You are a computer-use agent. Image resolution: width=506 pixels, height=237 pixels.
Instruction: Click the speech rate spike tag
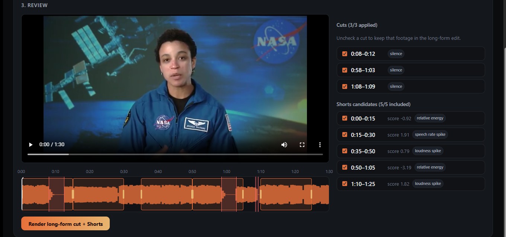coord(430,135)
